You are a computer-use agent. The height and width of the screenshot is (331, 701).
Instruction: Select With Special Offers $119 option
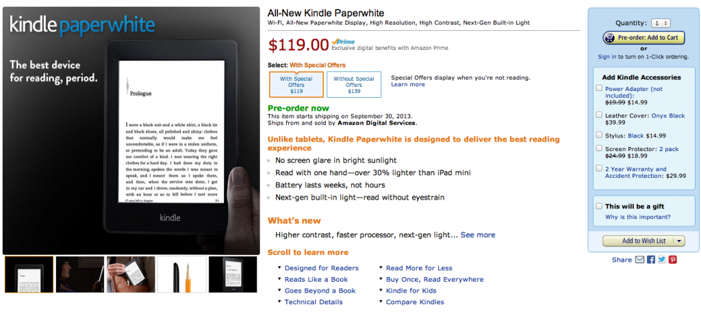click(x=296, y=85)
